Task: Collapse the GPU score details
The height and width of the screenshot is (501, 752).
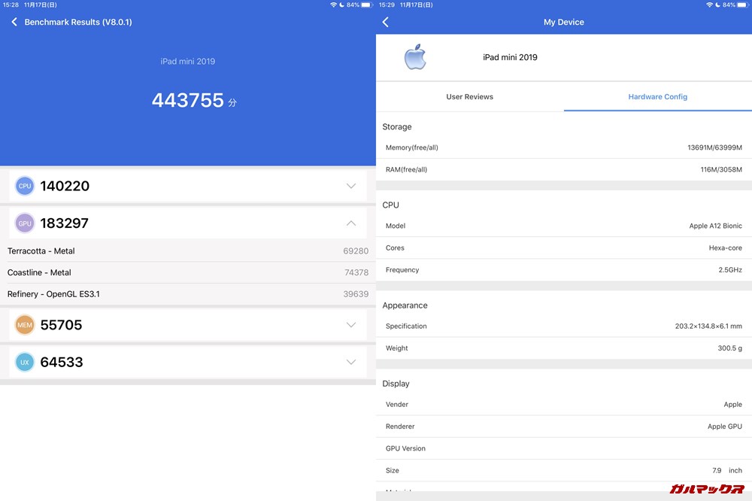Action: tap(350, 223)
